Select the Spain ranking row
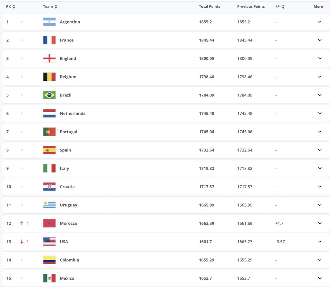This screenshot has width=330, height=287. tap(166, 150)
